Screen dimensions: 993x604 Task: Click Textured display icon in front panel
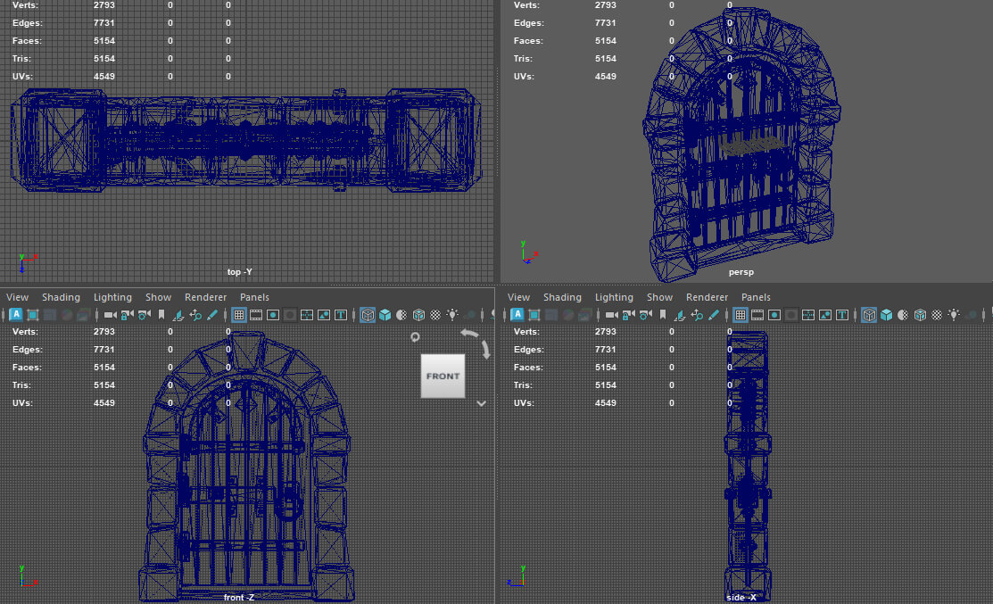coord(435,315)
